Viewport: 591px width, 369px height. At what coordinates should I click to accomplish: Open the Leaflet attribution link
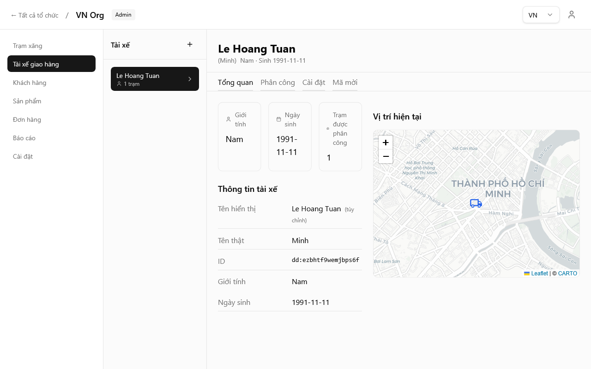[539, 274]
